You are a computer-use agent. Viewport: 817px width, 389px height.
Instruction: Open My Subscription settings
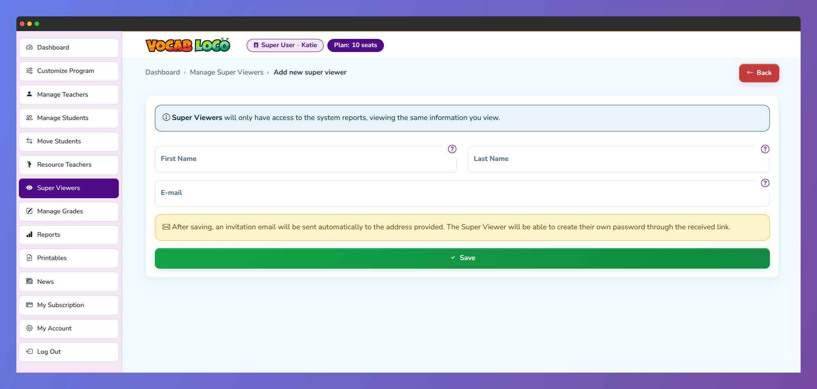coord(69,305)
